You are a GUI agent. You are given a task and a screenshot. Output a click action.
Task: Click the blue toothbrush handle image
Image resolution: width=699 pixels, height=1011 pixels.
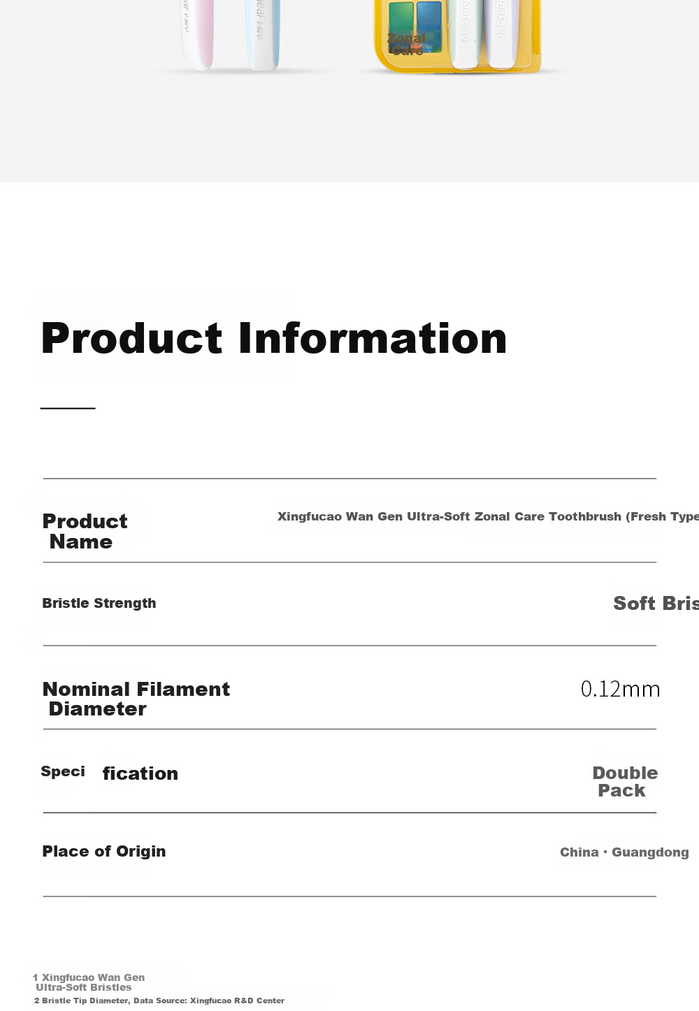[x=263, y=35]
